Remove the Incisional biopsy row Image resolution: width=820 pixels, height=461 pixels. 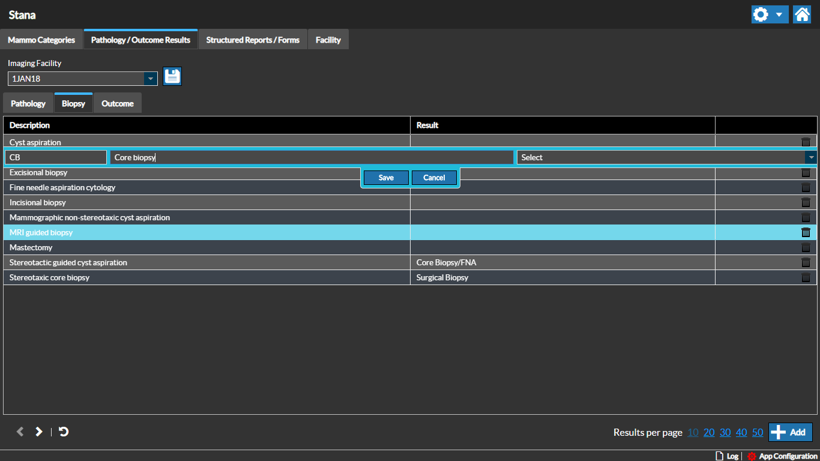tap(806, 202)
